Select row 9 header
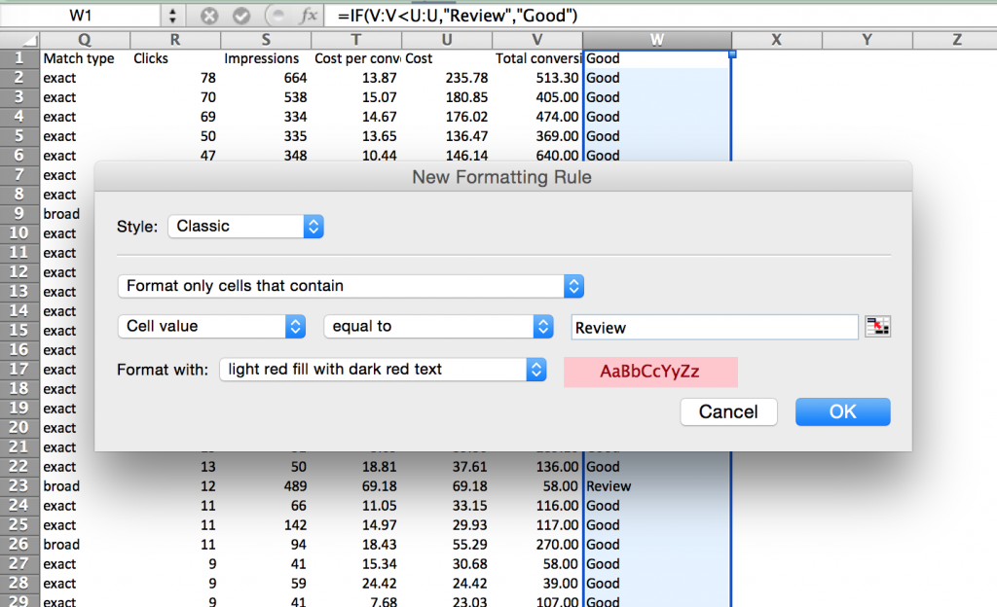The height and width of the screenshot is (607, 997). (19, 214)
